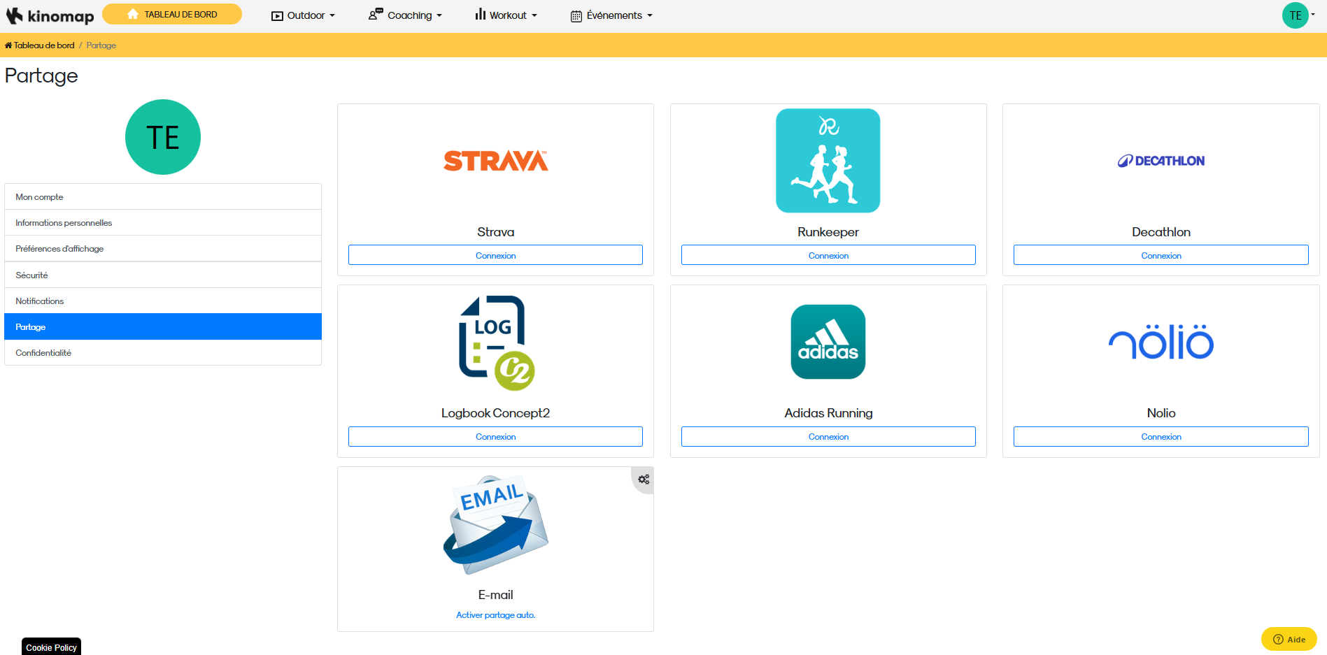Connect to Strava
1327x655 pixels.
[x=495, y=255]
